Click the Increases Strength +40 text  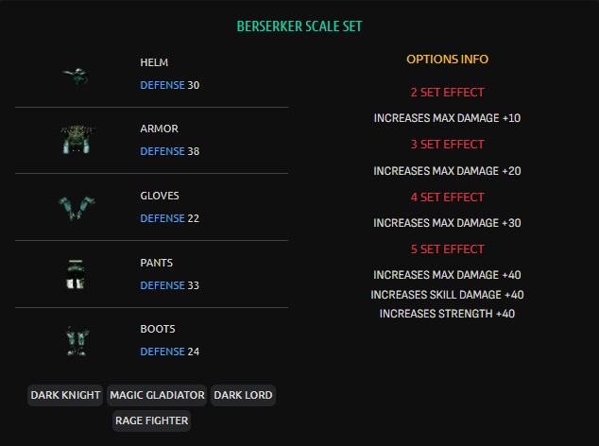(447, 314)
